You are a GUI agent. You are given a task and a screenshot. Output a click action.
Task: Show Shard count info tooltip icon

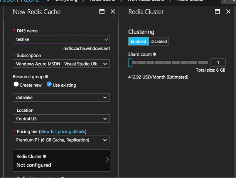click(x=155, y=54)
